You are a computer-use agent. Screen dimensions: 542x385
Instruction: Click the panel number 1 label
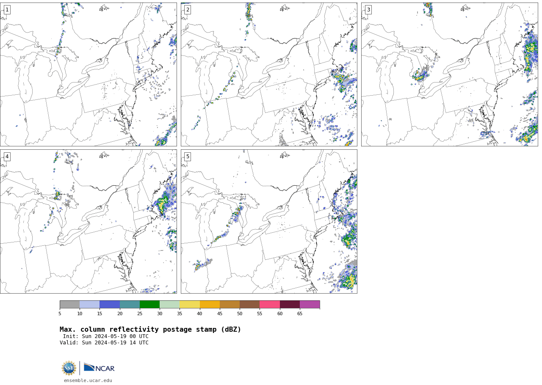click(7, 10)
